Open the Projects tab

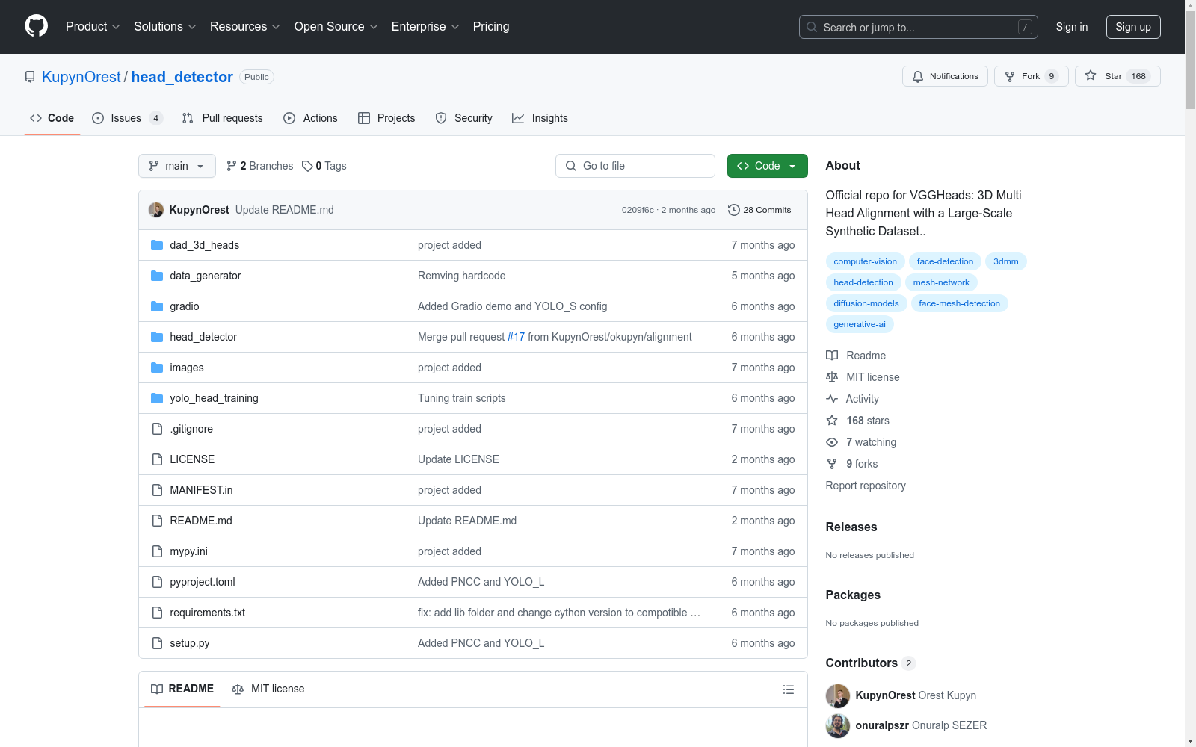pyautogui.click(x=386, y=118)
